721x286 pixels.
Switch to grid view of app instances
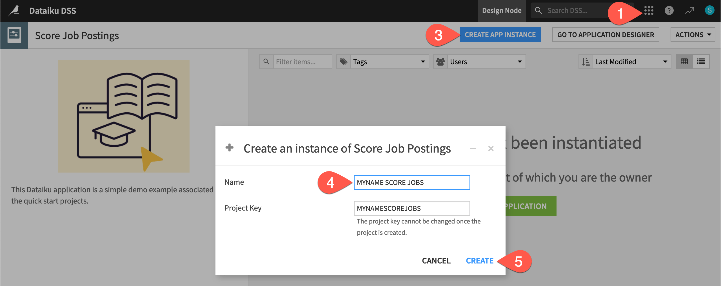click(x=684, y=61)
